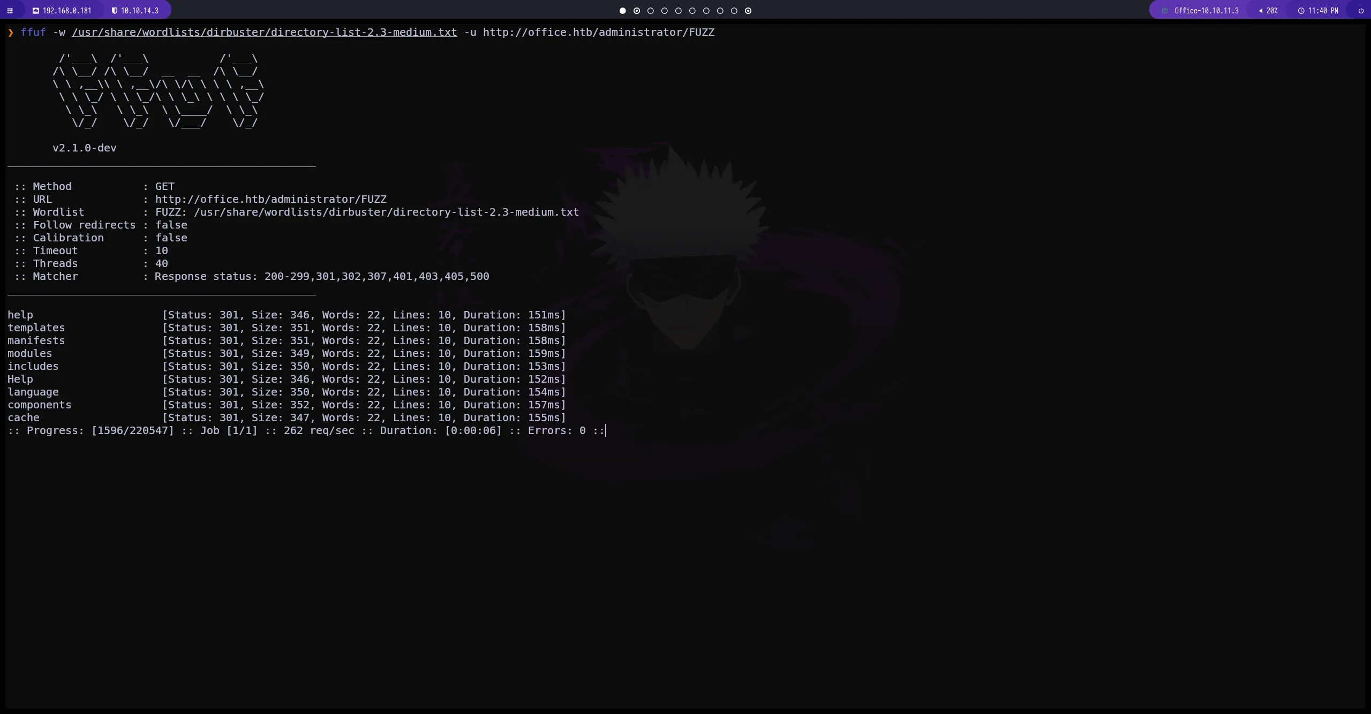Switch to the fifth workspace dot
Viewport: 1371px width, 714px height.
(678, 11)
